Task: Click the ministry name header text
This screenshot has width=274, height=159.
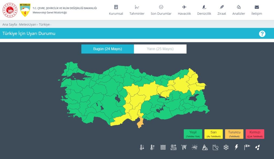Action: pyautogui.click(x=65, y=8)
